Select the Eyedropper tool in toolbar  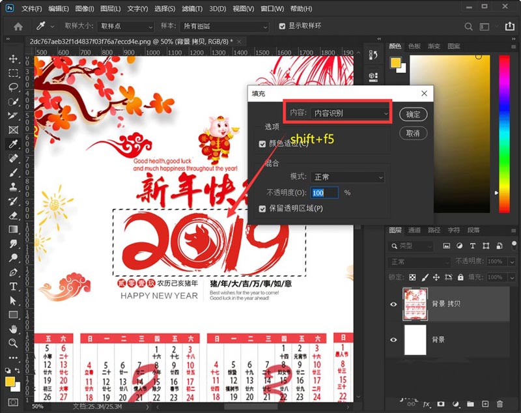point(13,144)
